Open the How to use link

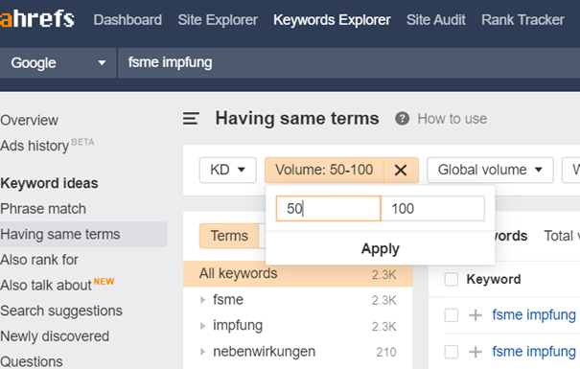(452, 119)
